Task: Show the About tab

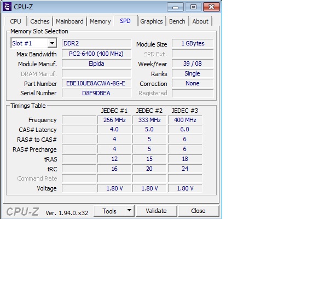Action: coord(200,21)
